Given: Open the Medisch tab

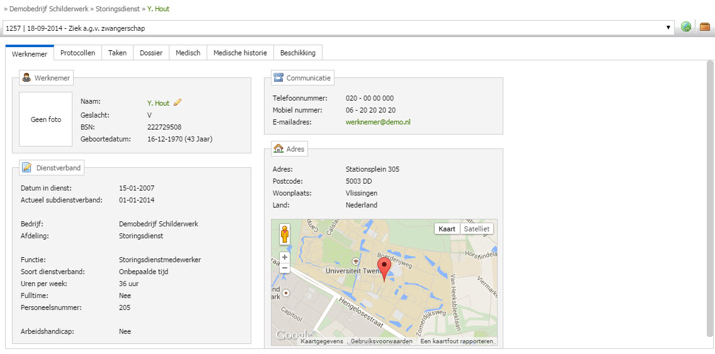Looking at the screenshot, I should [x=188, y=53].
